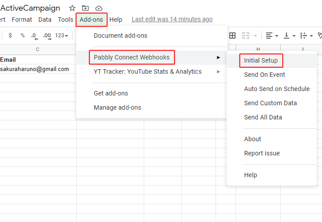Open the Help menu in menu bar
Screen dimensions: 322x222
point(116,20)
